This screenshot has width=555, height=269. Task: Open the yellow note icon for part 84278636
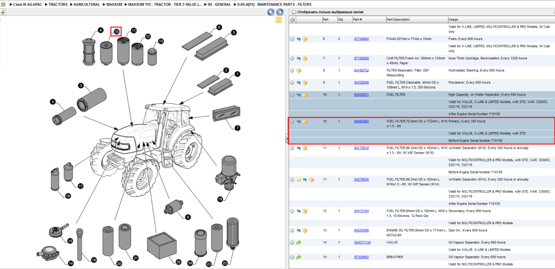pos(299,180)
